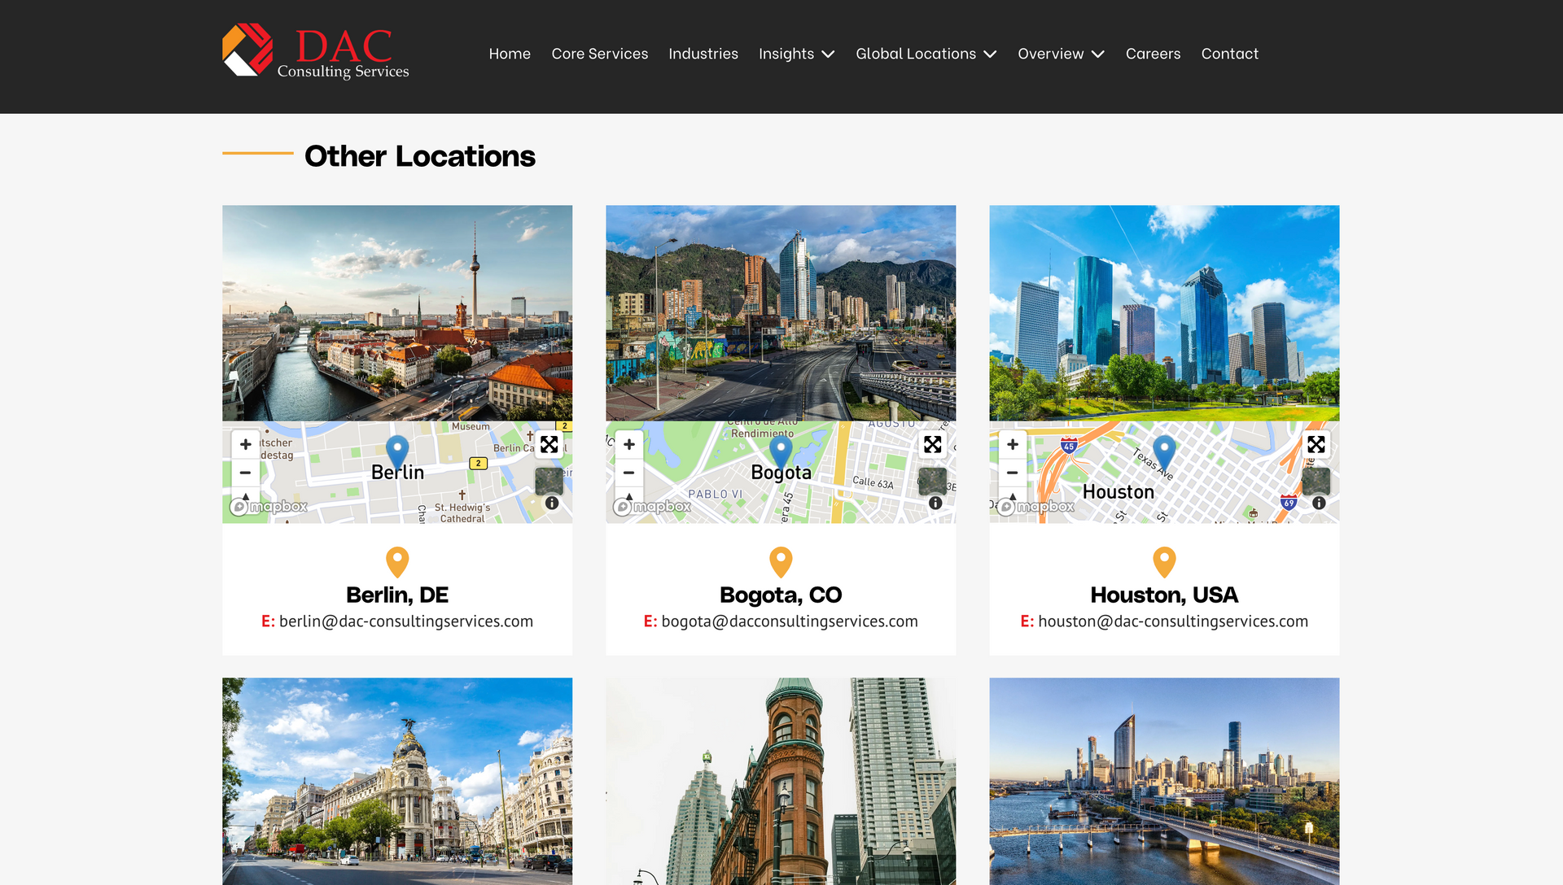Click the Houston office email address link

tap(1172, 621)
